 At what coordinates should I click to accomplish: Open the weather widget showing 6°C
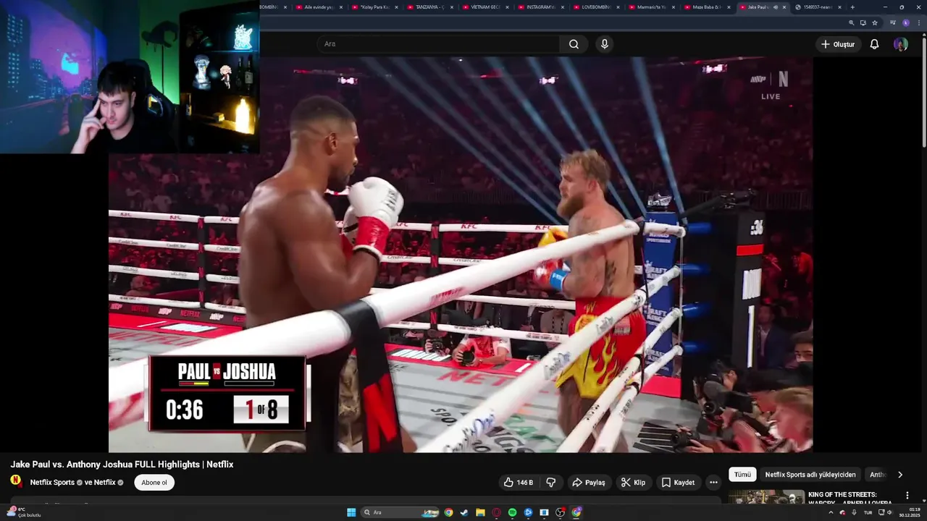click(23, 512)
